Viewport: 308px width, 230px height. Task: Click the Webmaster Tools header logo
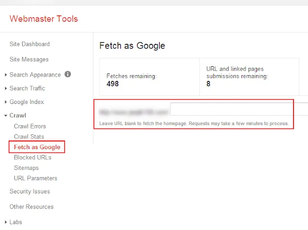(x=44, y=19)
